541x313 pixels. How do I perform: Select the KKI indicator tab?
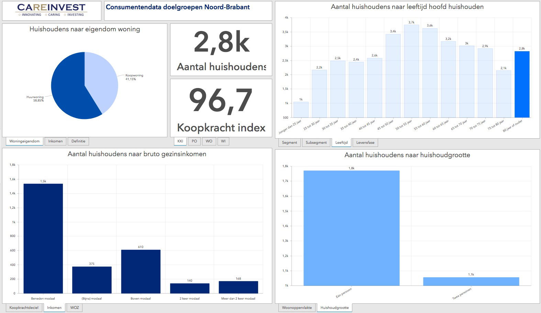180,141
